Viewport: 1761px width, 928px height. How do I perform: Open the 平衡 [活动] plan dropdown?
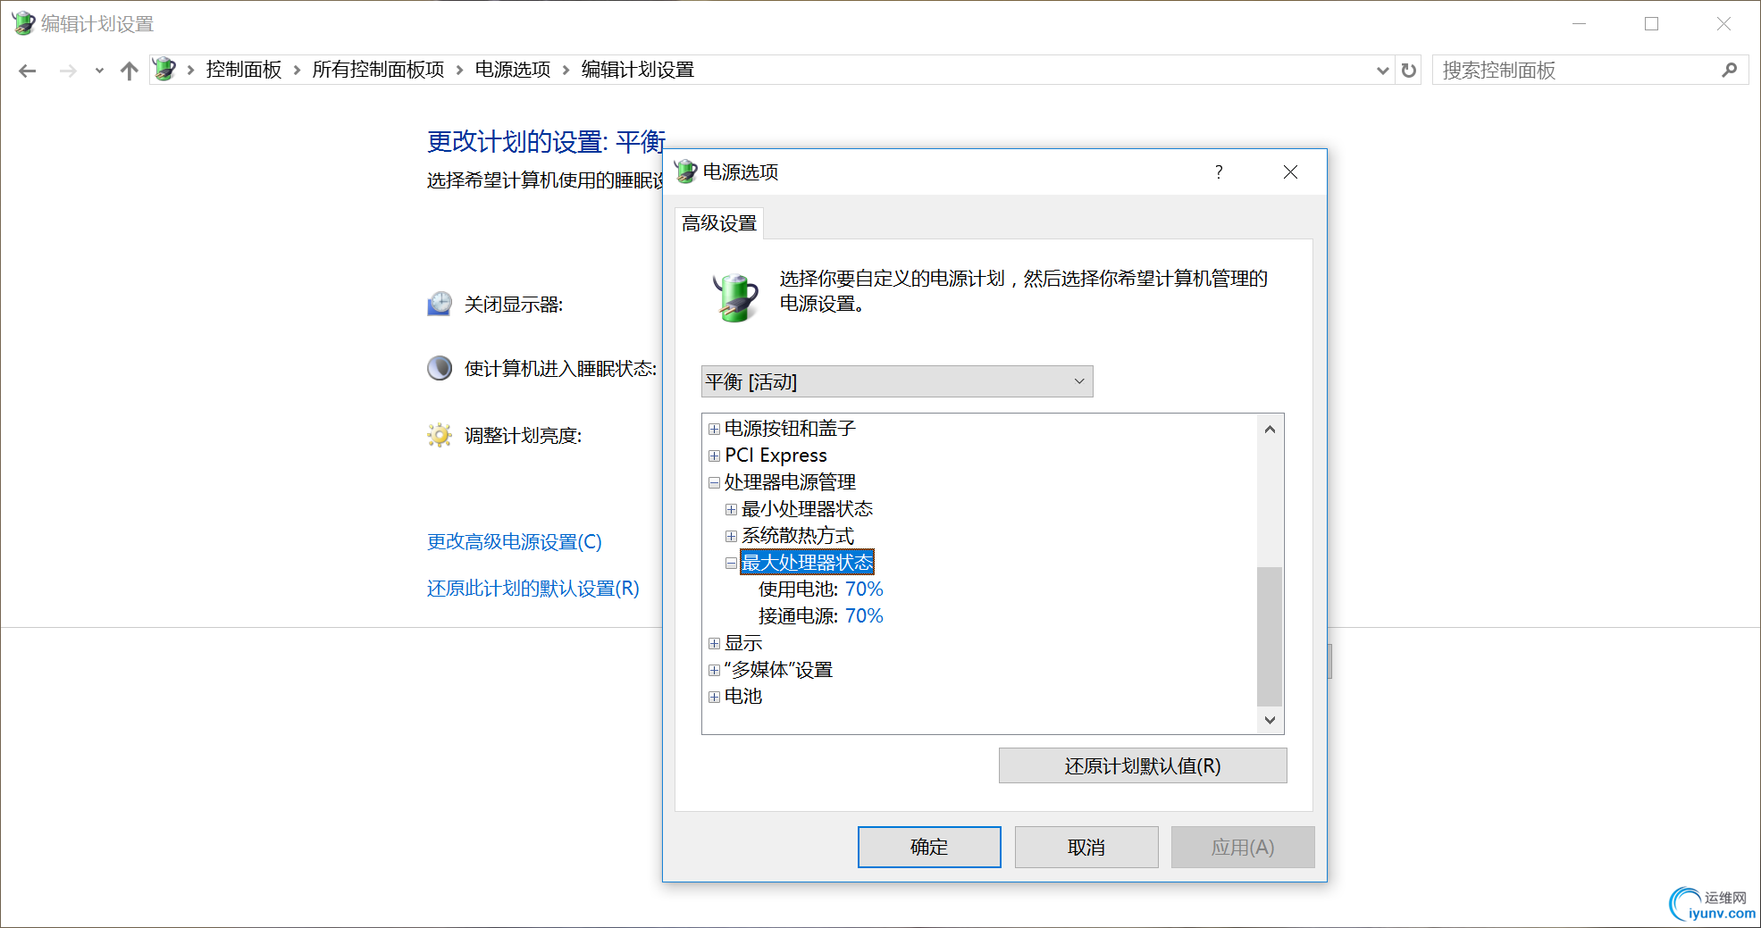(x=897, y=381)
